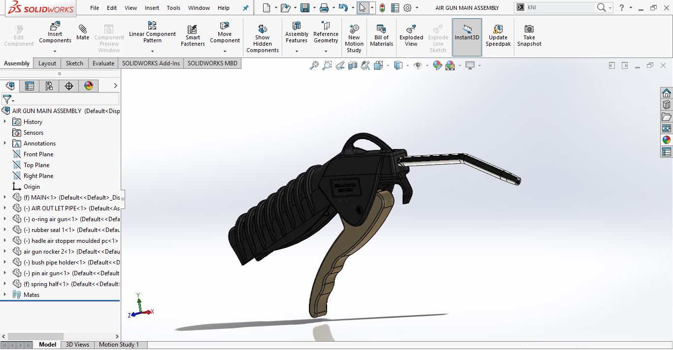673x350 pixels.
Task: Expand History tree node
Action: coord(5,122)
